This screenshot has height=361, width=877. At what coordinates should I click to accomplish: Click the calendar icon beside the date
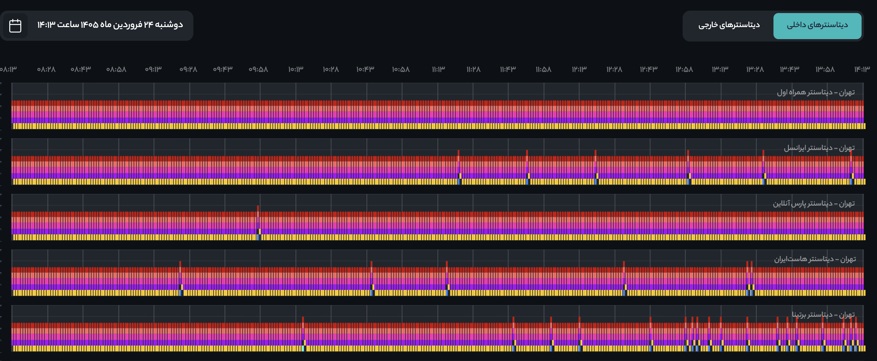15,26
